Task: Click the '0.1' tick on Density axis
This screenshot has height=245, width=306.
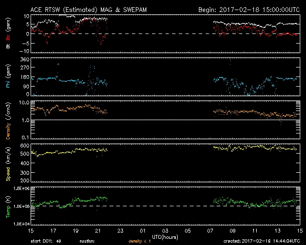Action: (25, 137)
